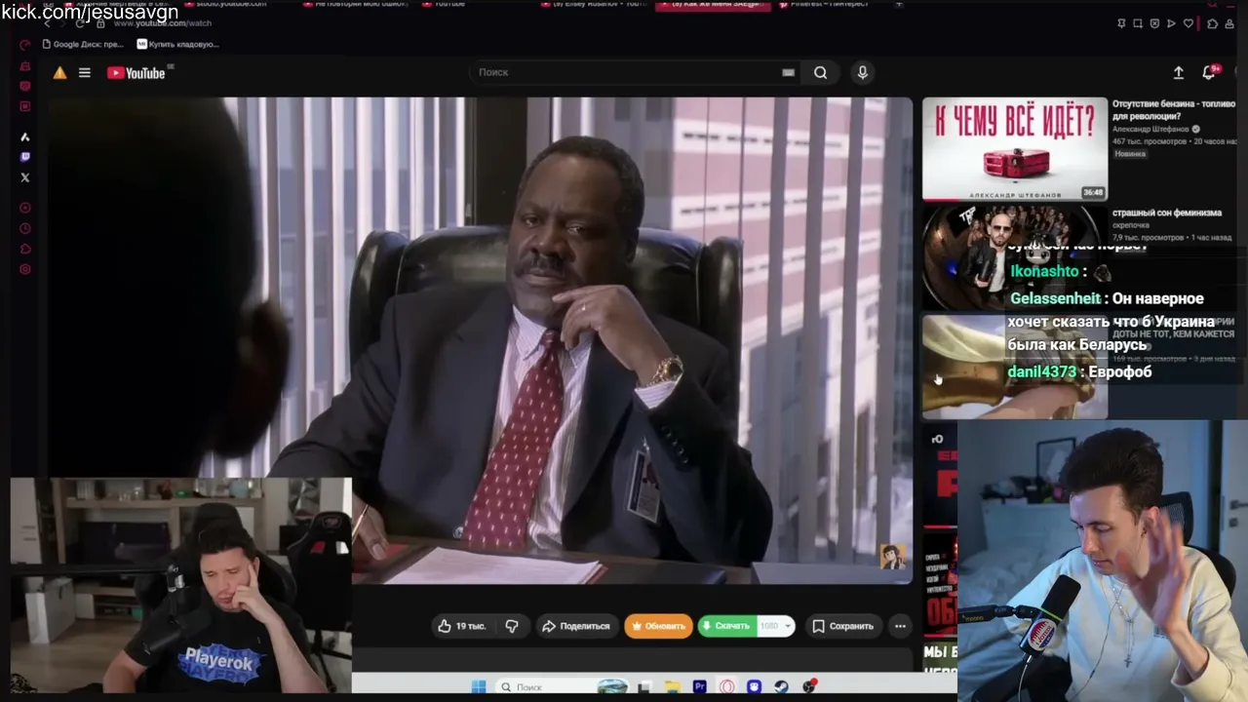Open extensions cube icon in Opera sidebar
This screenshot has height=702, width=1248.
coord(25,249)
